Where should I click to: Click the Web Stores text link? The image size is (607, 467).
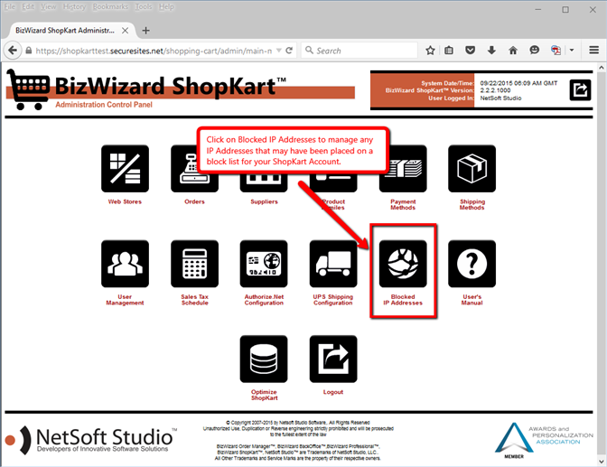tap(125, 201)
